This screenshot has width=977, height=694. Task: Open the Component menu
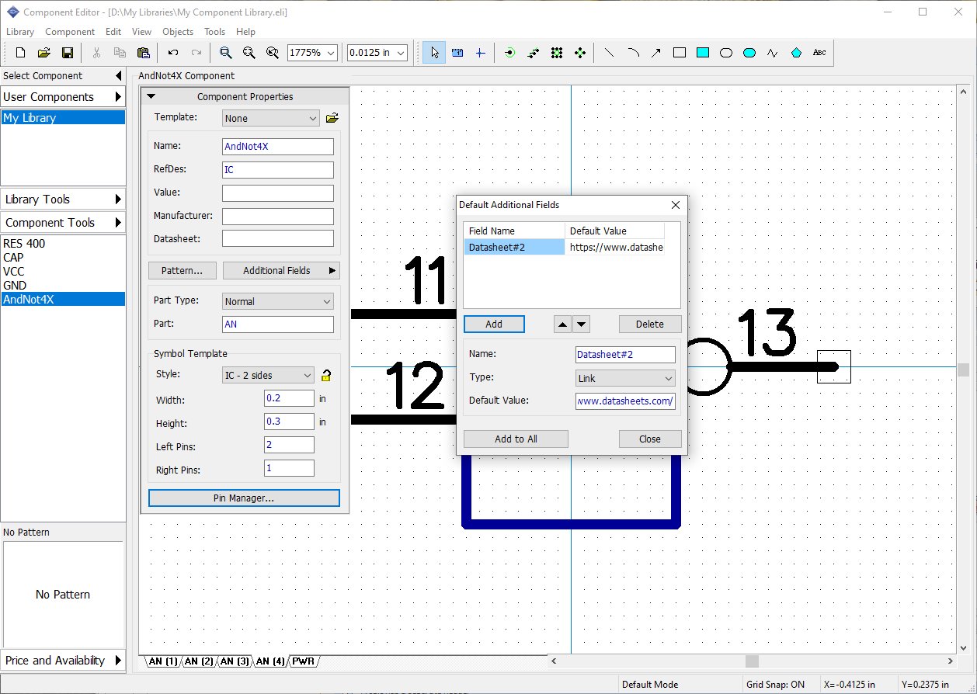(x=70, y=32)
